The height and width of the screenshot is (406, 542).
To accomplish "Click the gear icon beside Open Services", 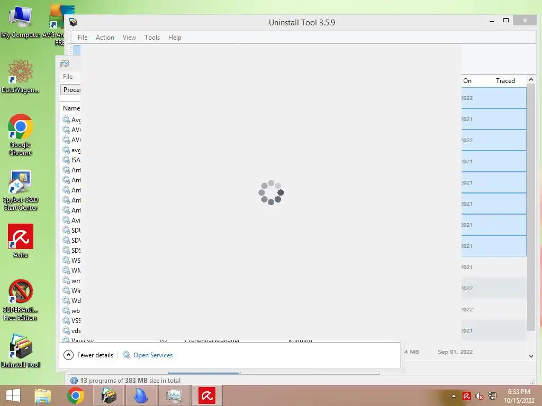I will point(127,355).
